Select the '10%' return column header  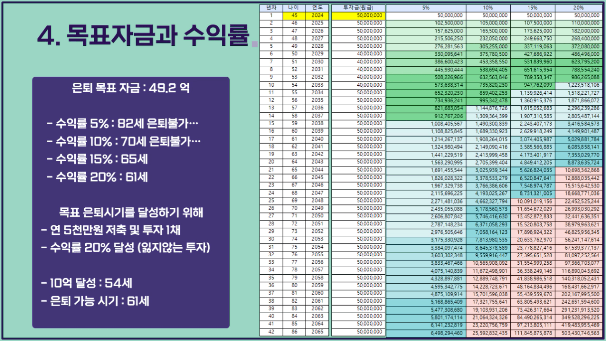[488, 8]
